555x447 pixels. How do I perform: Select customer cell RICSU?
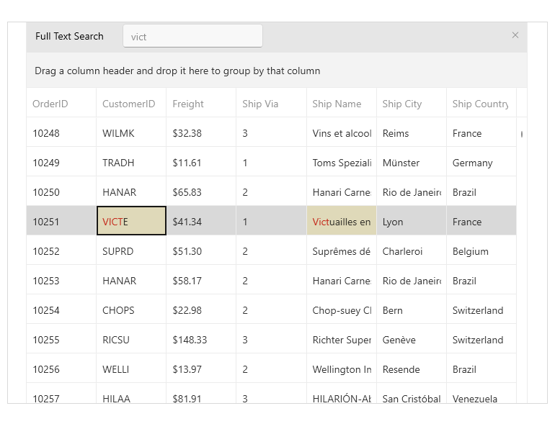click(131, 339)
